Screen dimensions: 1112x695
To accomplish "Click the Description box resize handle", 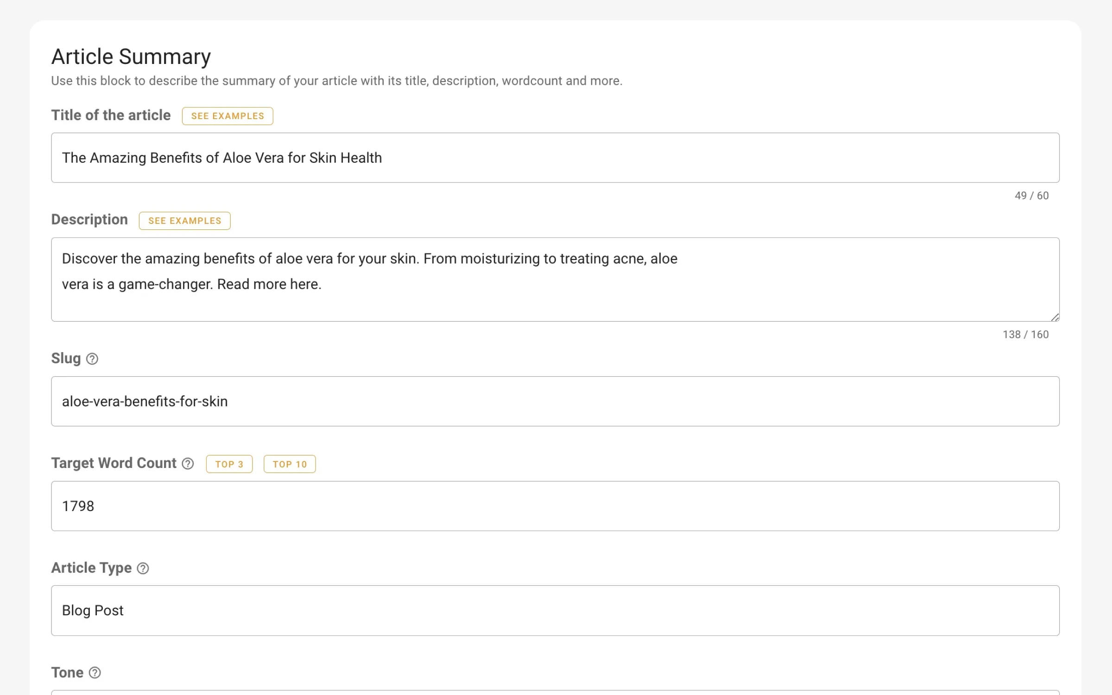I will (1055, 317).
